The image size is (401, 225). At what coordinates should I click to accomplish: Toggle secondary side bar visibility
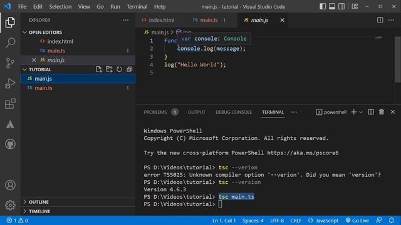pos(341,7)
